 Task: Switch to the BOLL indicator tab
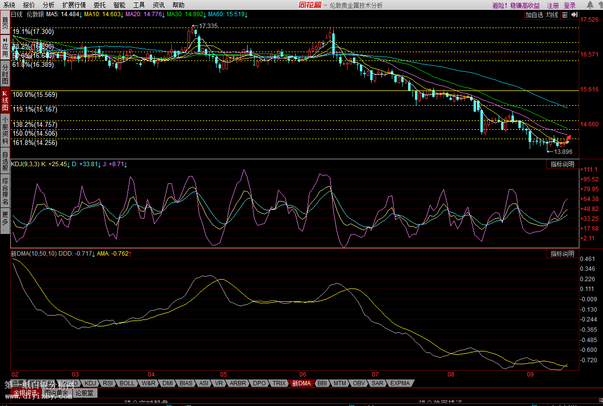point(127,383)
